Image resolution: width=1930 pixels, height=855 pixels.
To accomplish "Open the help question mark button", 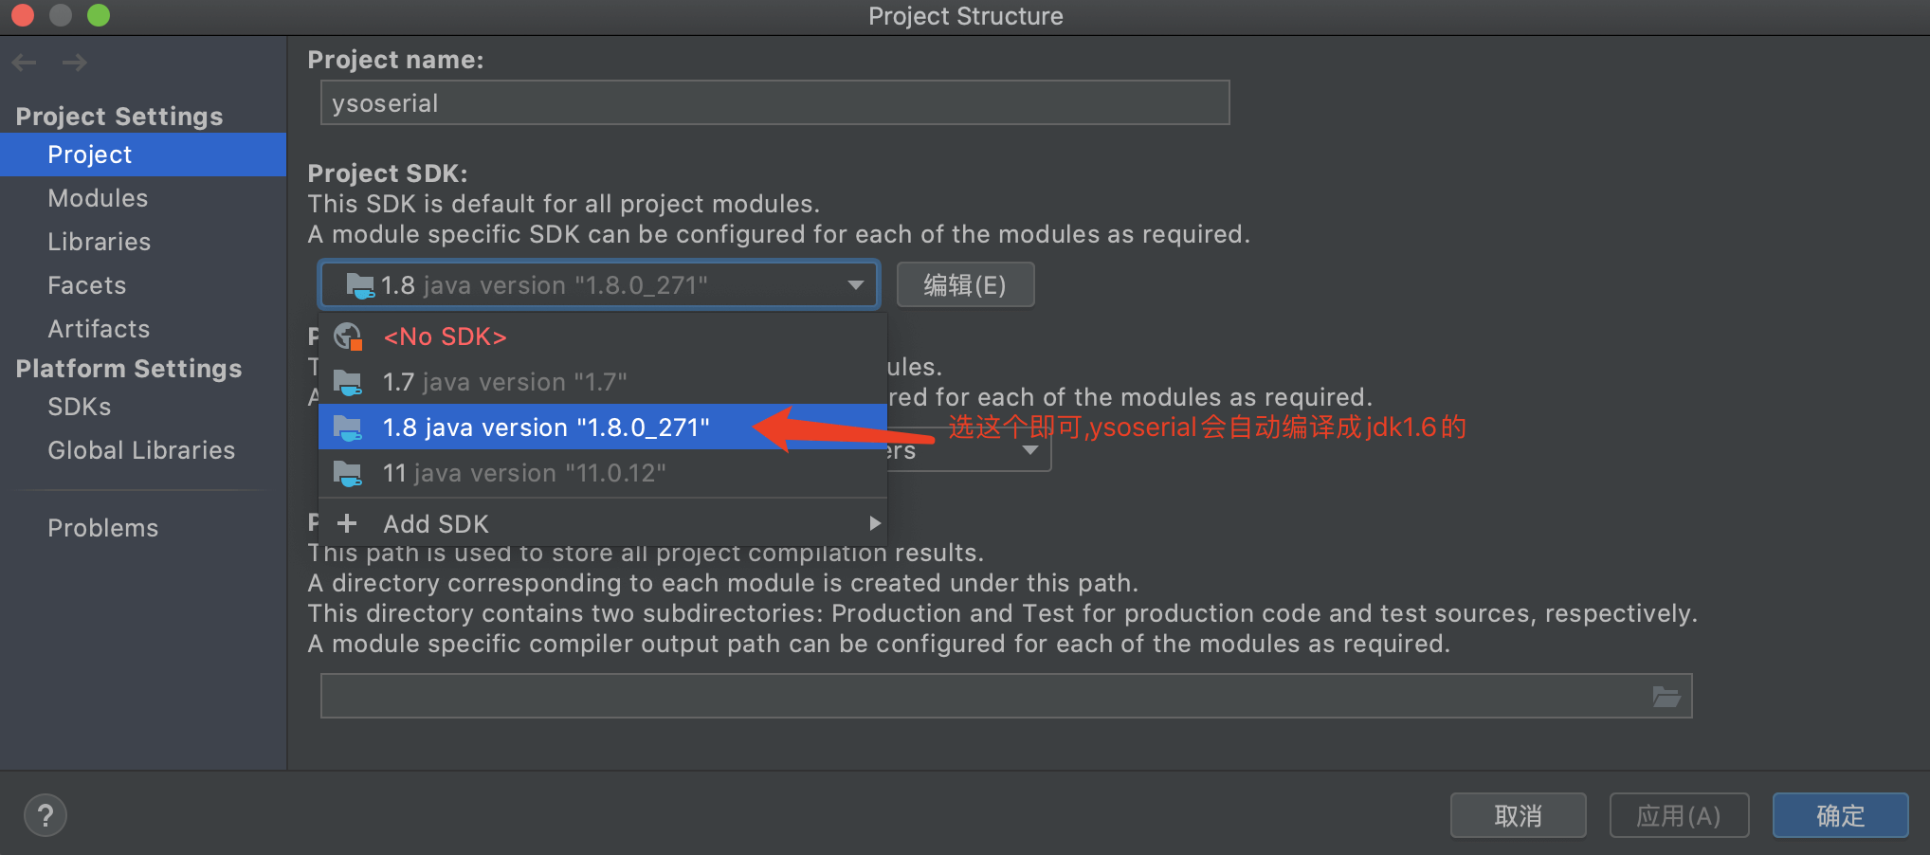I will pyautogui.click(x=46, y=815).
